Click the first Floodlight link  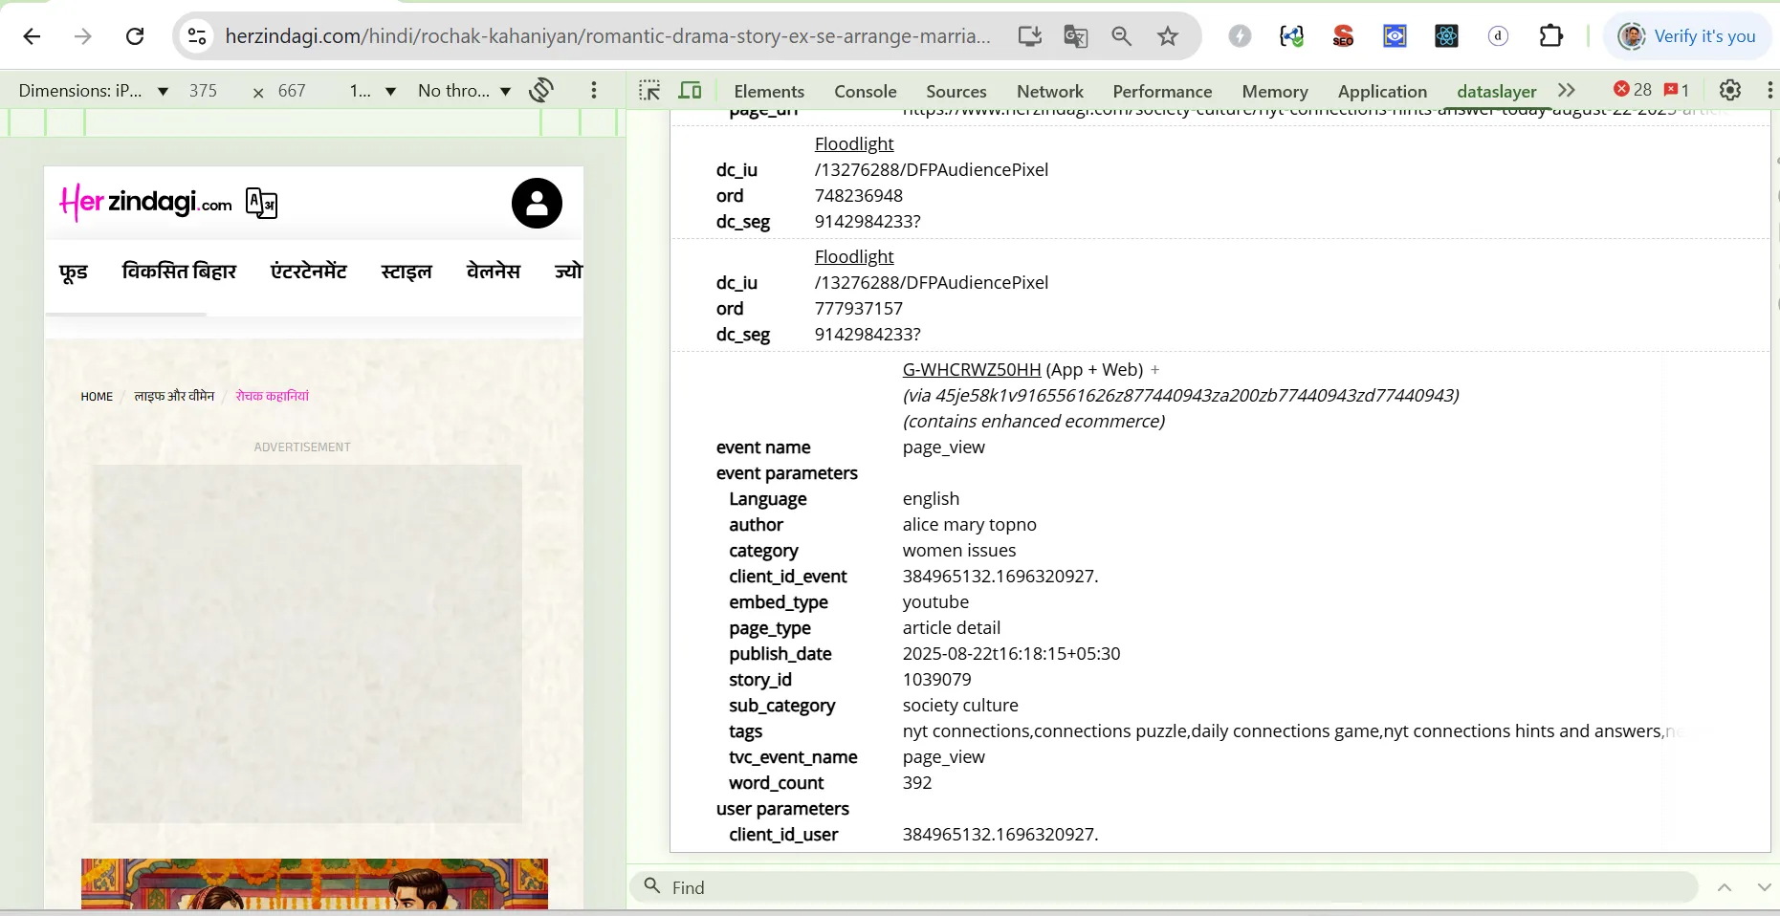[x=853, y=144]
